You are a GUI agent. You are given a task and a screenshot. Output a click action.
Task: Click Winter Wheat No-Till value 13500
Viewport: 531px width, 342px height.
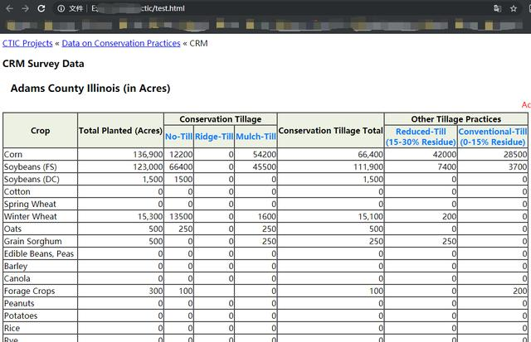(181, 216)
